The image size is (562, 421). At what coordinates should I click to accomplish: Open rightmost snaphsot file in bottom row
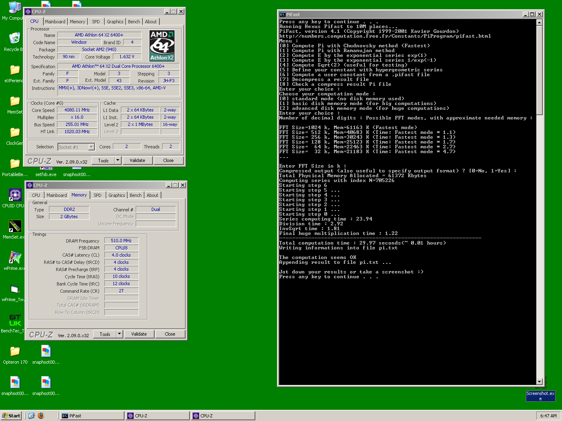click(x=46, y=383)
